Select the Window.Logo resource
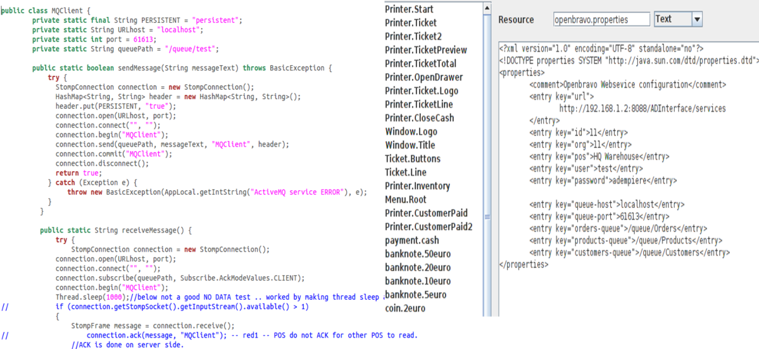The height and width of the screenshot is (349, 759). pyautogui.click(x=411, y=132)
